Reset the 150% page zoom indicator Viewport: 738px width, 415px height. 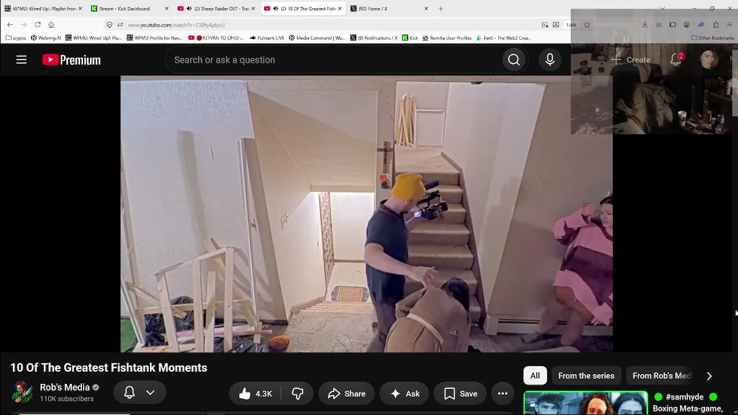pyautogui.click(x=571, y=25)
